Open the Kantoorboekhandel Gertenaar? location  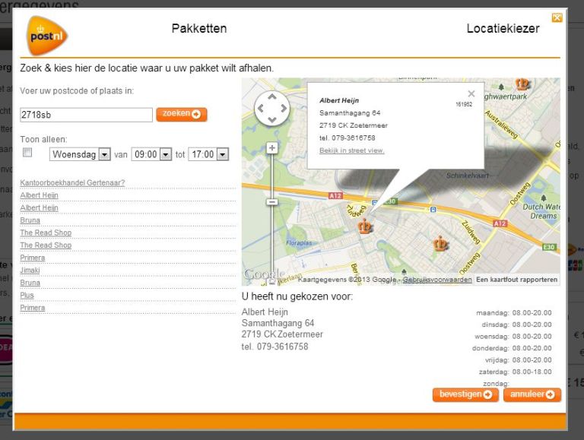coord(72,183)
